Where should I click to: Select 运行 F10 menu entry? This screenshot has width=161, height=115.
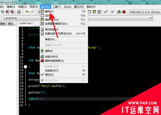click(x=64, y=16)
